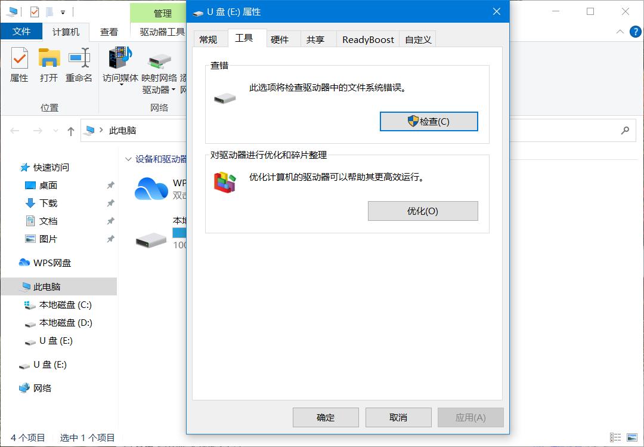This screenshot has height=447, width=644.
Task: Collapse 此电脑 in the navigation pane
Action: (12, 286)
